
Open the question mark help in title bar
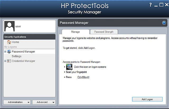pyautogui.click(x=151, y=5)
